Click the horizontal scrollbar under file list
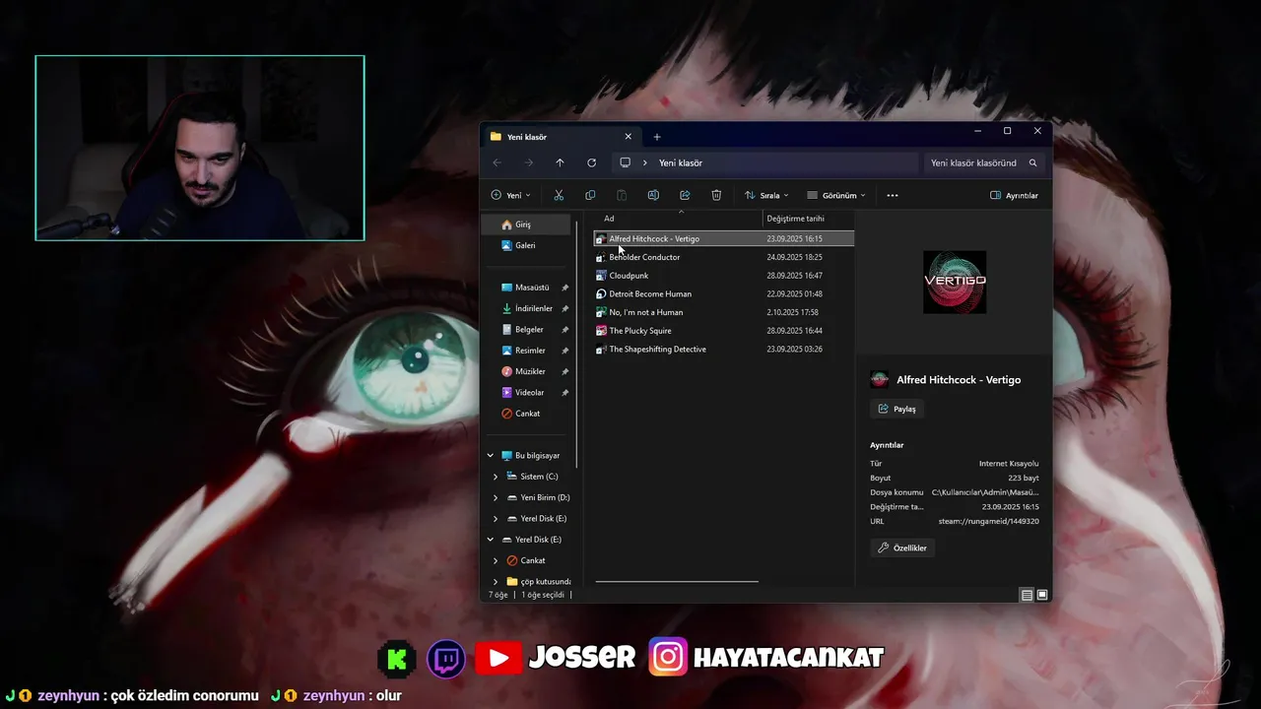The height and width of the screenshot is (709, 1261). pos(677,581)
